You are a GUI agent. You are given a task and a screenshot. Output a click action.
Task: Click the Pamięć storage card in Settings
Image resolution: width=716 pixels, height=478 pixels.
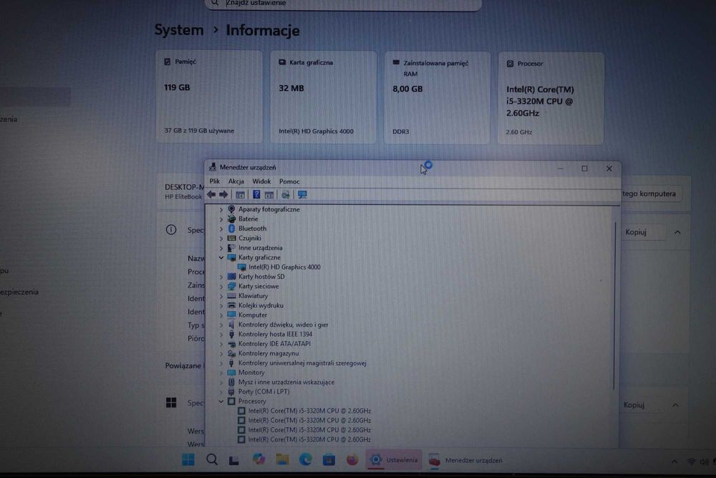[209, 97]
